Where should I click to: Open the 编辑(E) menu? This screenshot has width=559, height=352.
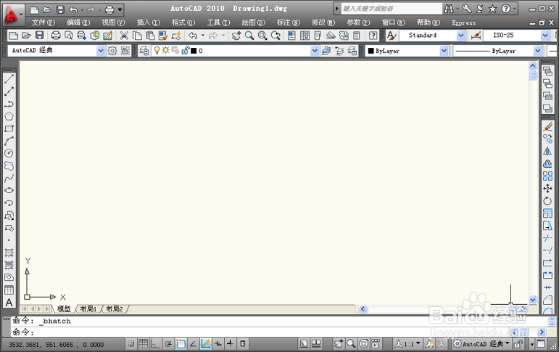[x=78, y=22]
